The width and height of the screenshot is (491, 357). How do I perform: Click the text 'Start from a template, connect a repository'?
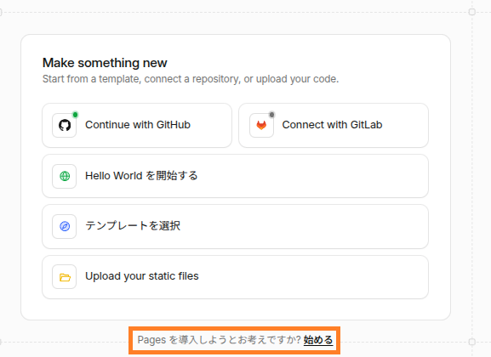[x=141, y=79]
